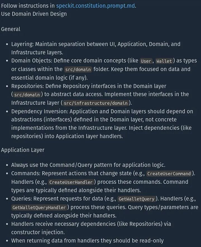Click the Wallet inline code chip
The width and height of the screenshot is (201, 247).
[x=164, y=61]
